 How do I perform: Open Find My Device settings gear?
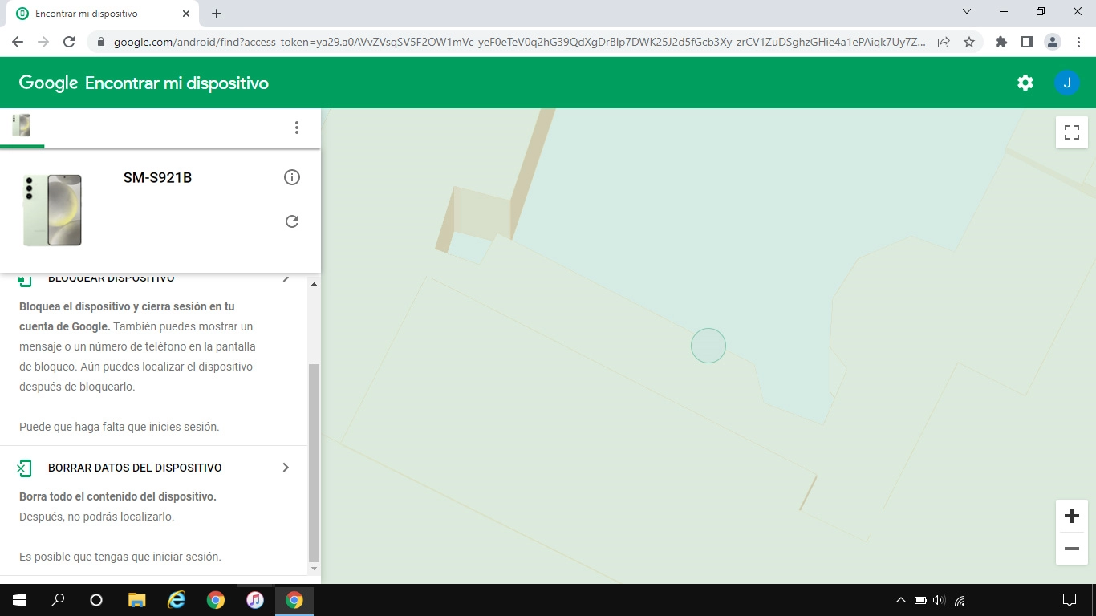click(1025, 82)
